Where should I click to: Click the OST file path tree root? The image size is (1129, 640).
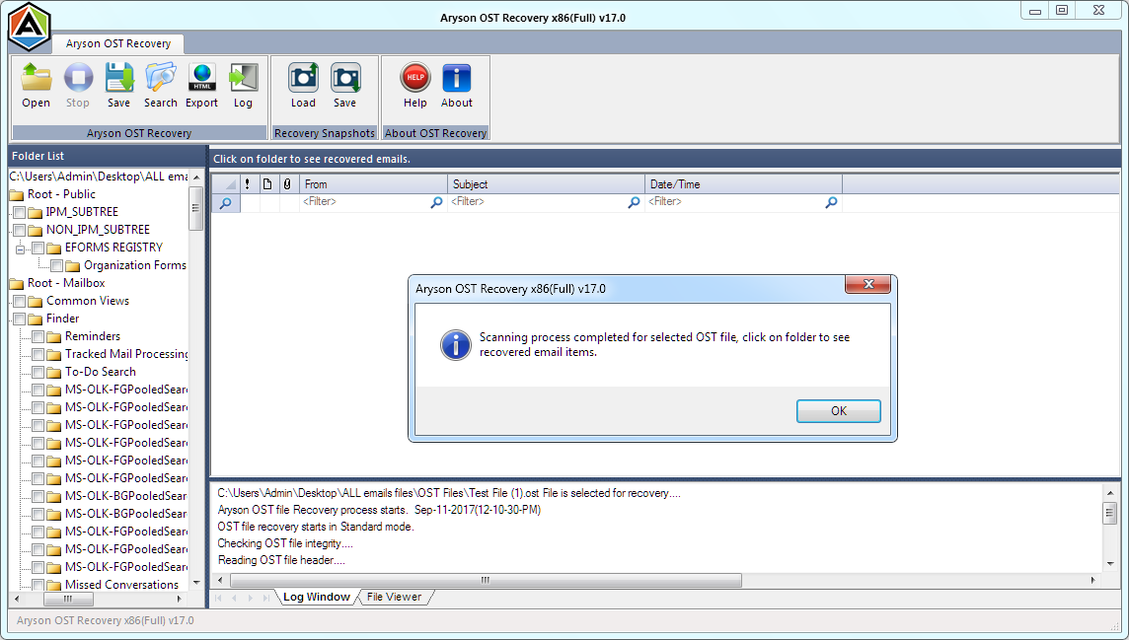tap(99, 177)
